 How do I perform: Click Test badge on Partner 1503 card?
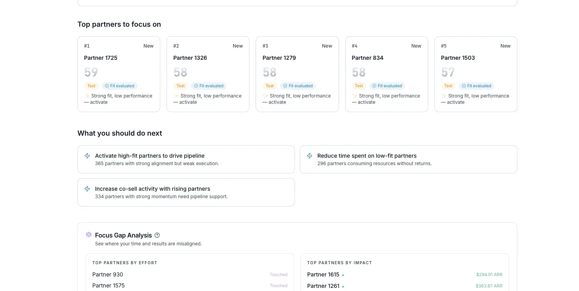pyautogui.click(x=448, y=86)
